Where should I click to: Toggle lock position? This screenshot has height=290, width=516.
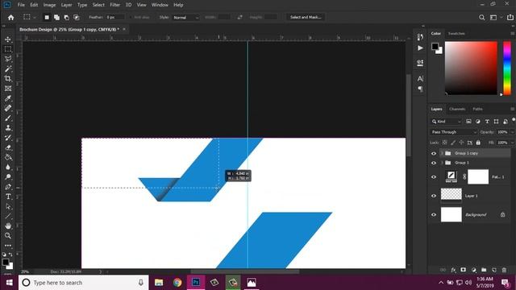461,143
